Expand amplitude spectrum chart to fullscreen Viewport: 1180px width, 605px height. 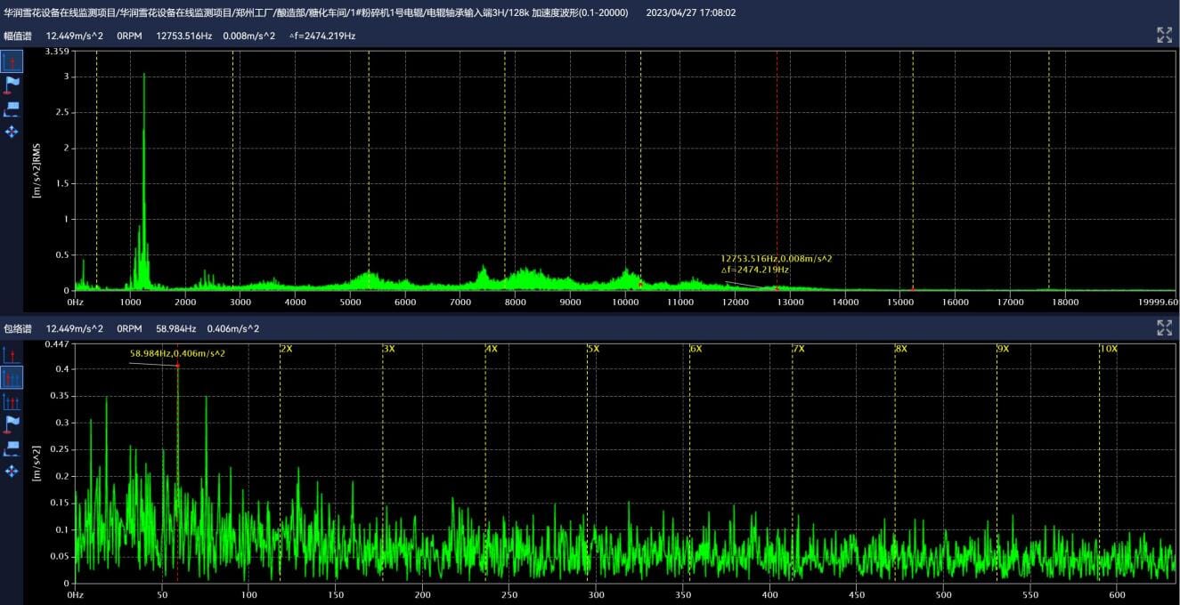pos(1164,36)
